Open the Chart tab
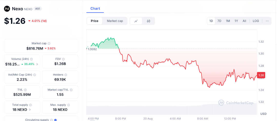277x121 pixels. point(95,8)
